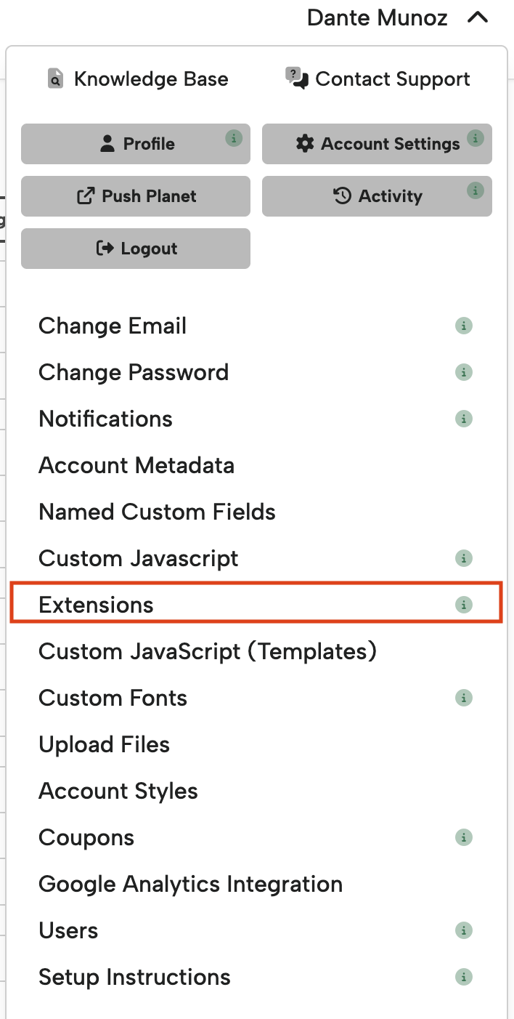Click the Activity history clock icon
Image resolution: width=514 pixels, height=1019 pixels.
pyautogui.click(x=340, y=196)
